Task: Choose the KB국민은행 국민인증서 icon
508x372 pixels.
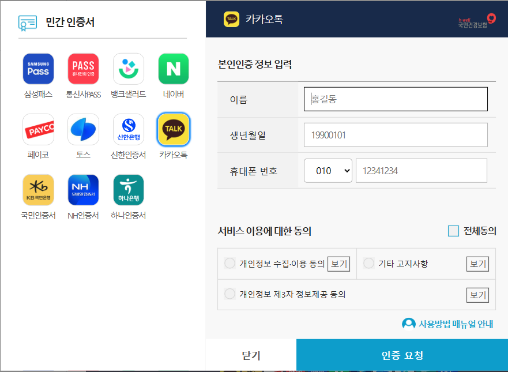Action: (x=38, y=190)
